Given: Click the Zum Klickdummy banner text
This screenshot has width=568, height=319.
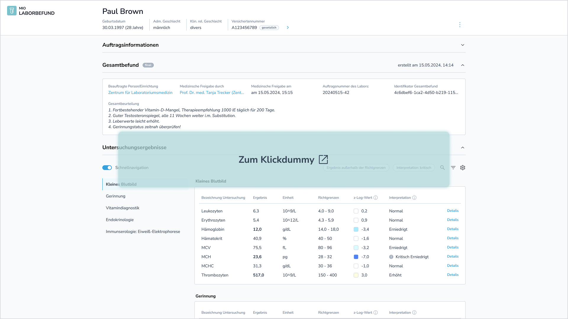Looking at the screenshot, I should (276, 159).
